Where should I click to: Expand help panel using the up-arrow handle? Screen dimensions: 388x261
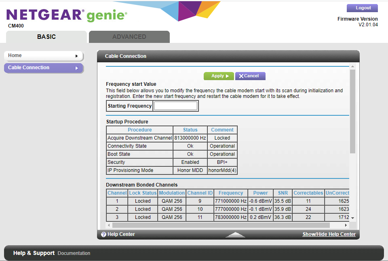coord(235,234)
